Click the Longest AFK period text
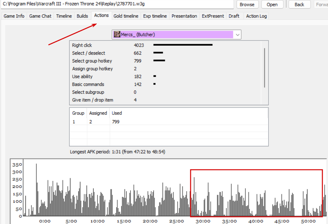The width and height of the screenshot is (328, 224). coord(117,152)
